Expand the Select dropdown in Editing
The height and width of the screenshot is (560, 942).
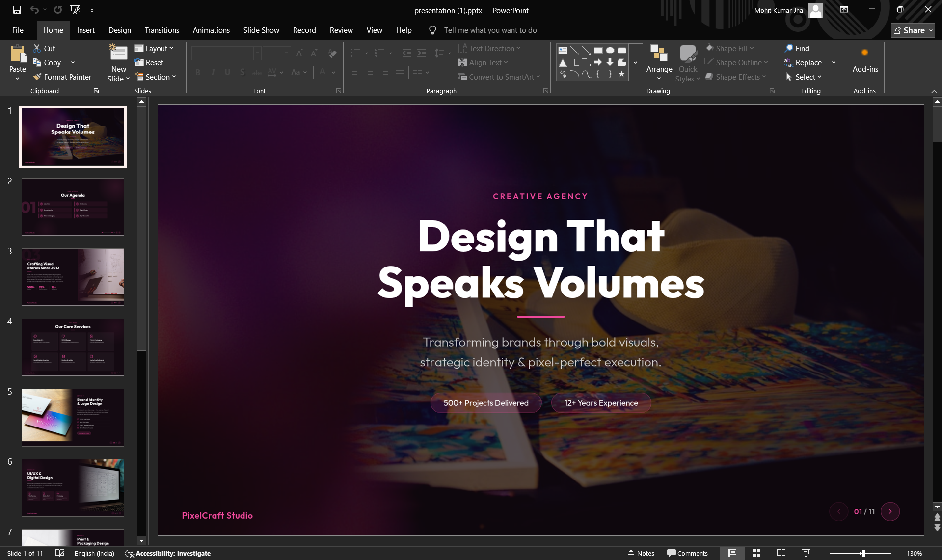click(x=804, y=77)
